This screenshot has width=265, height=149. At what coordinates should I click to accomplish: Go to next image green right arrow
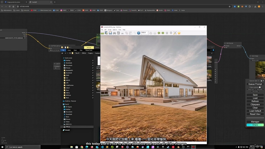pyautogui.click(x=163, y=33)
